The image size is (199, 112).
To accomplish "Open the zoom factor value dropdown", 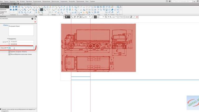I will (116, 17).
